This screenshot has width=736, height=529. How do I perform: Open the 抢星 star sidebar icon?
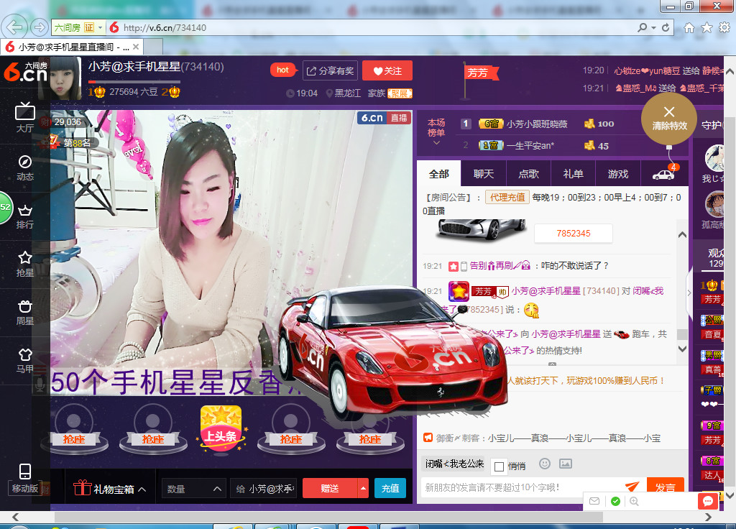click(25, 264)
